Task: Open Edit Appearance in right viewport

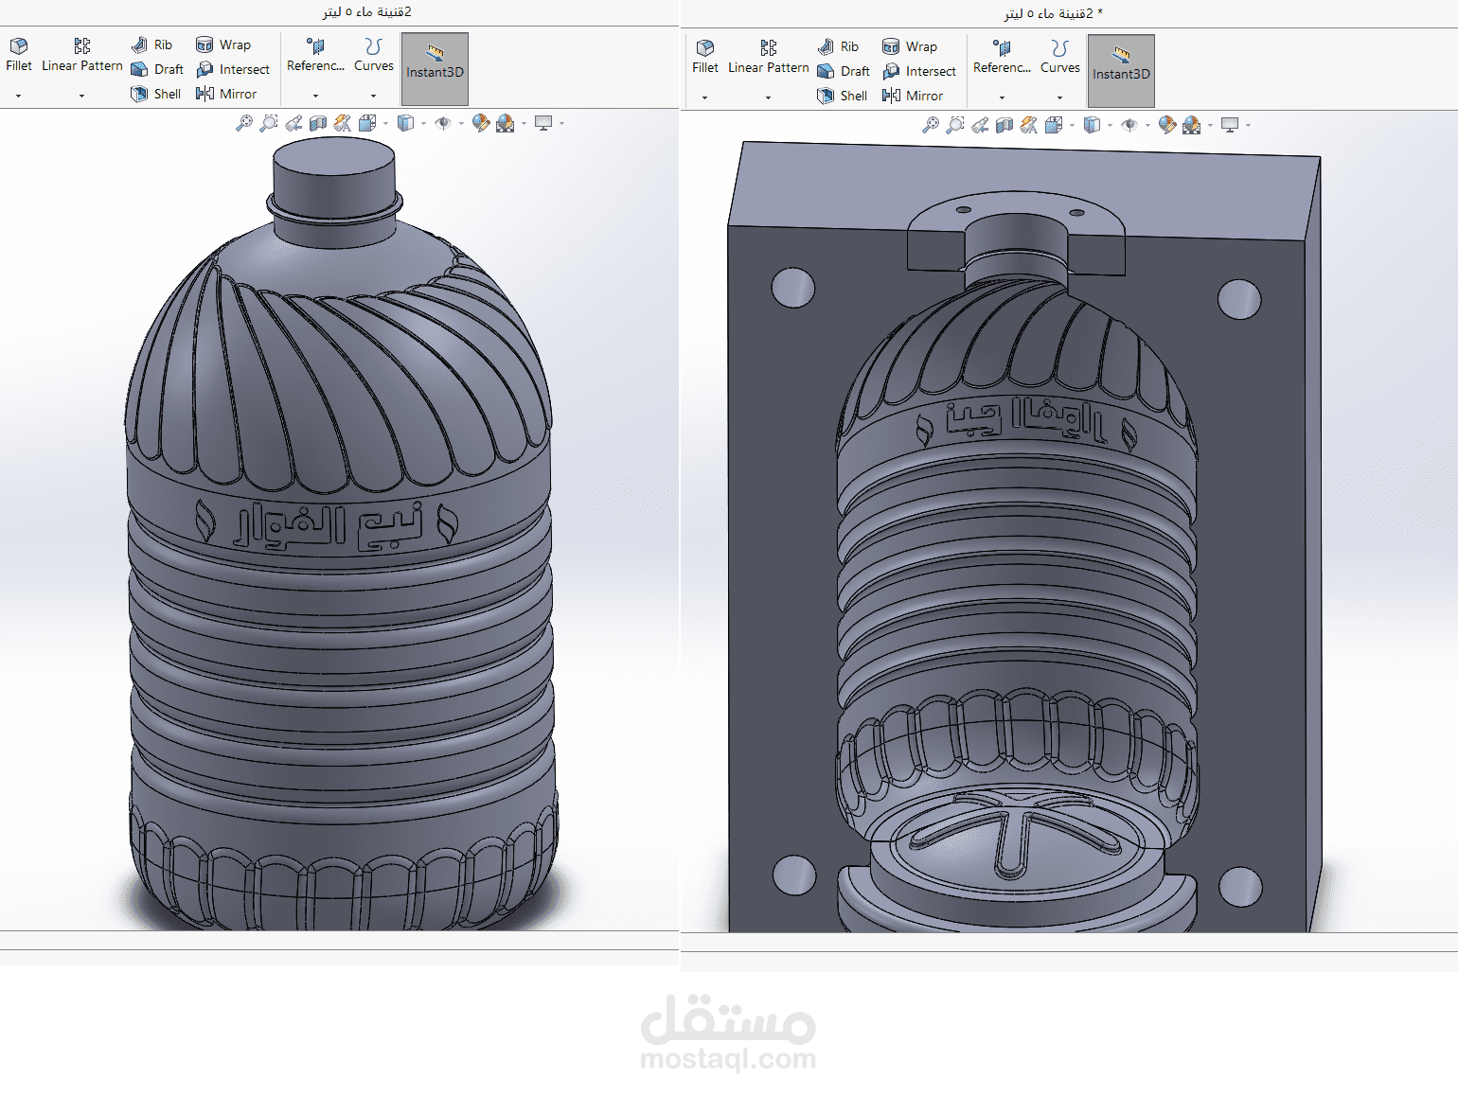Action: pos(1167,125)
